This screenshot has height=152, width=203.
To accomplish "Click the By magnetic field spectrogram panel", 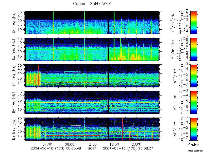I will pos(92,103).
